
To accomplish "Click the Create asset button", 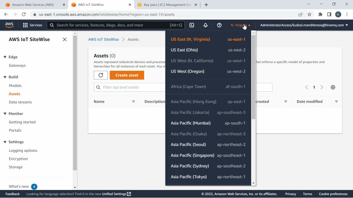I will tap(127, 75).
